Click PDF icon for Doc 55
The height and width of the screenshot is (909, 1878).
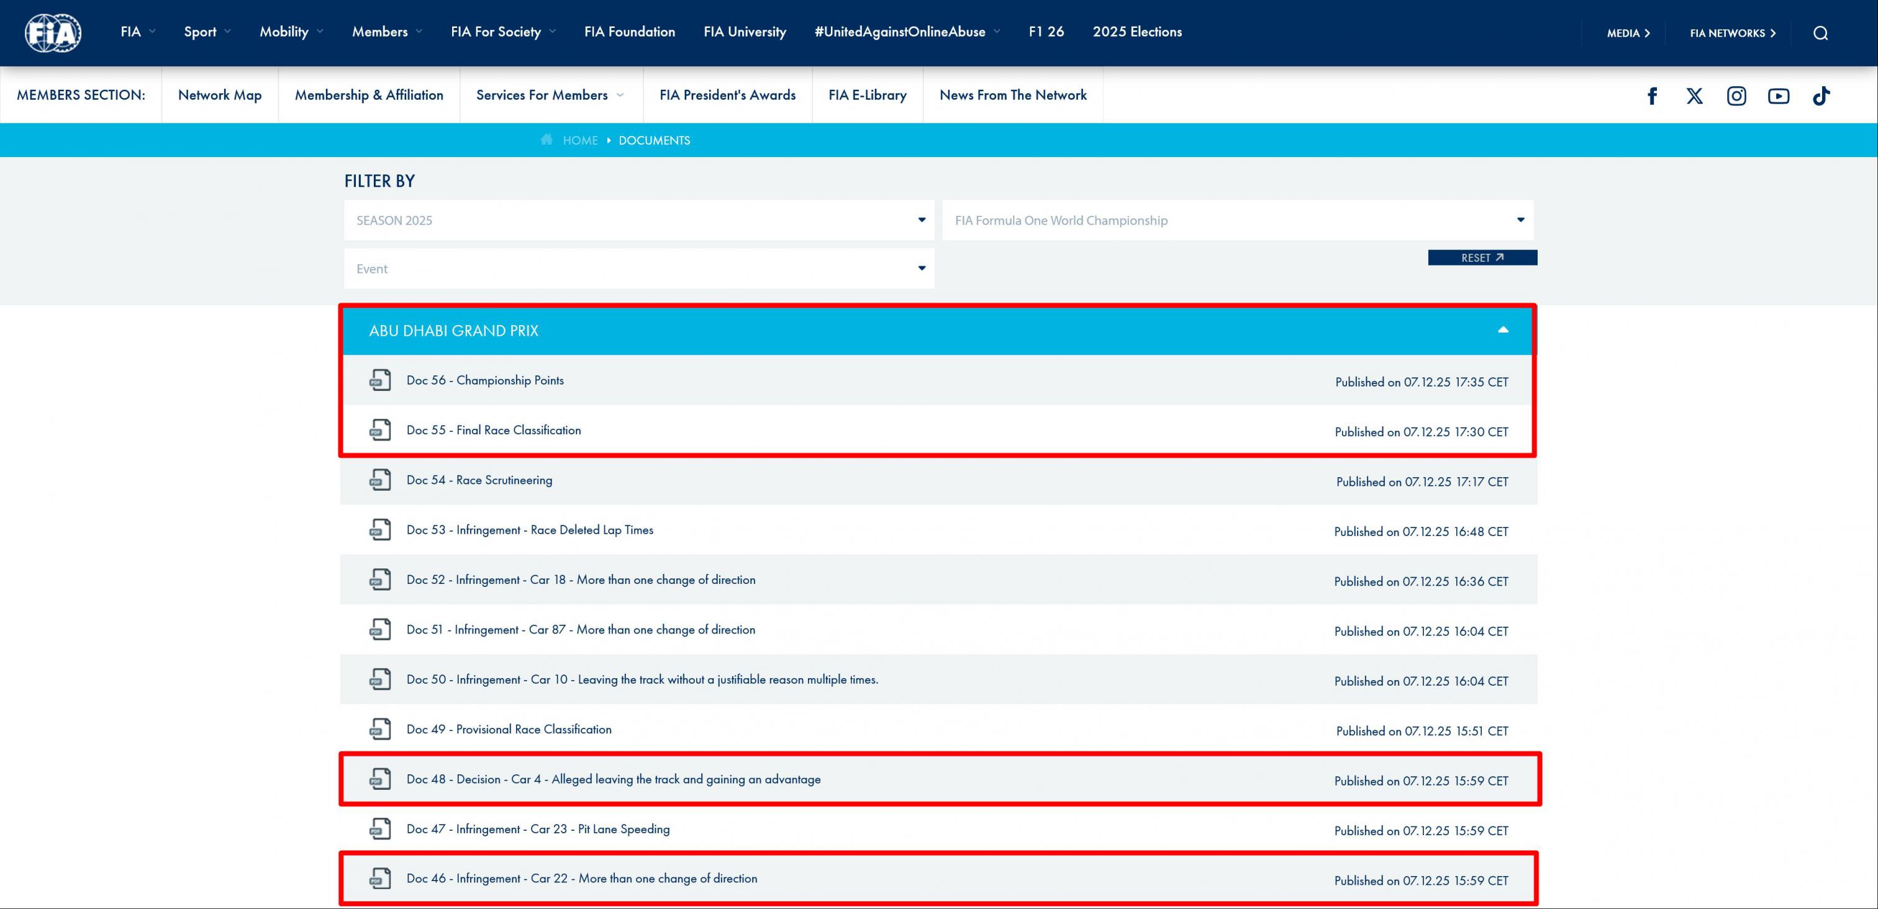tap(380, 430)
